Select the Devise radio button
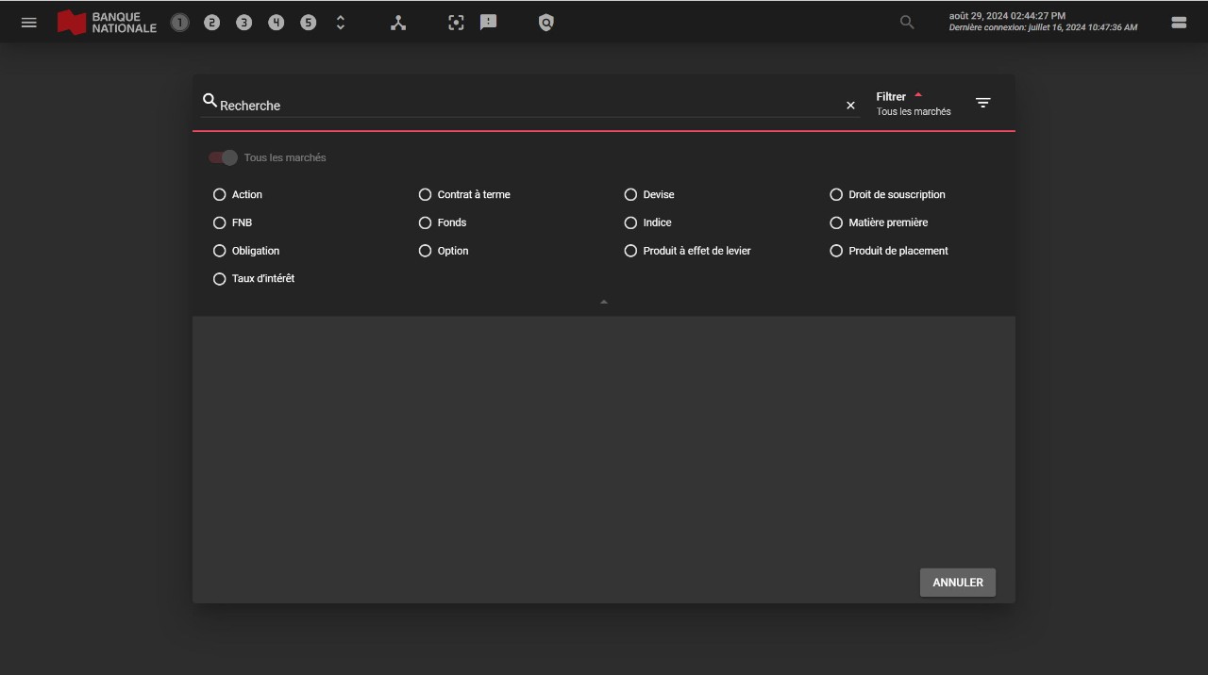The image size is (1208, 675). coord(630,194)
